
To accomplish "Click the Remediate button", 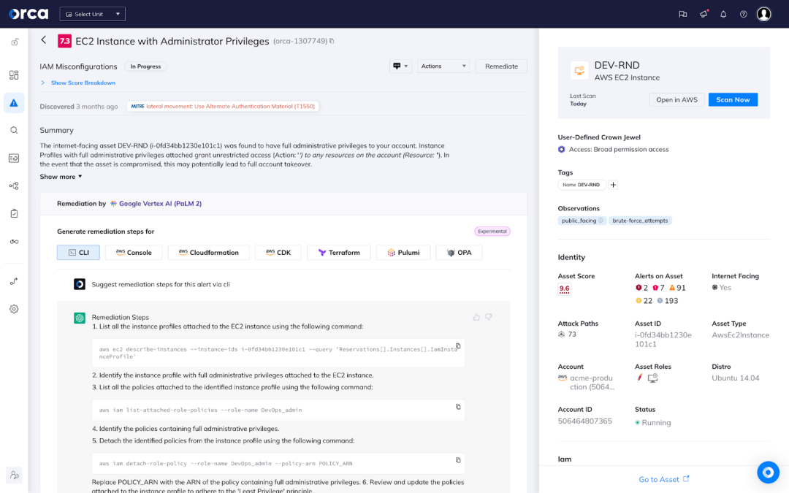I will click(501, 66).
